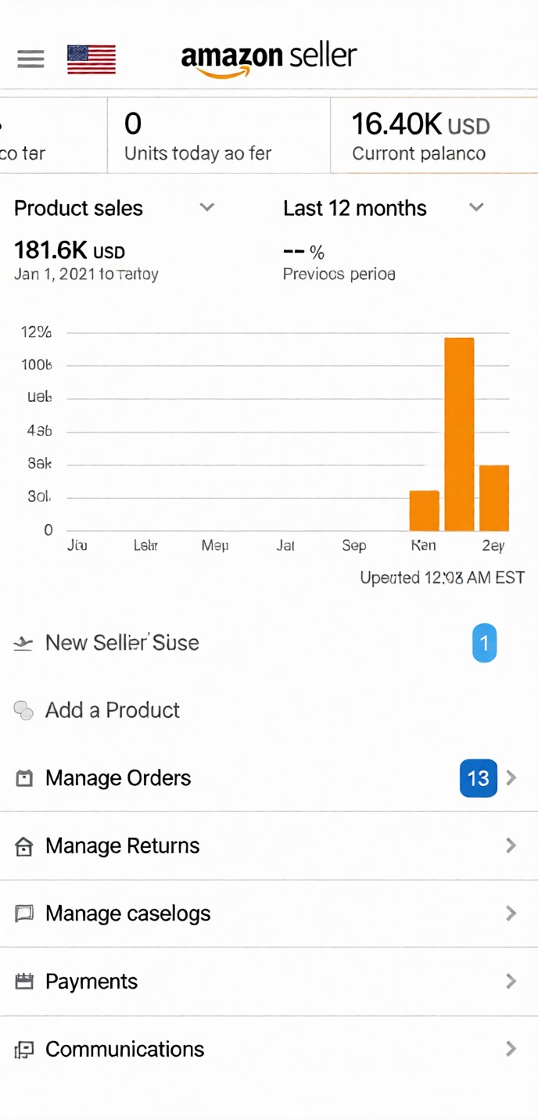Open the Communications menu item
538x1120 pixels.
coord(125,1049)
